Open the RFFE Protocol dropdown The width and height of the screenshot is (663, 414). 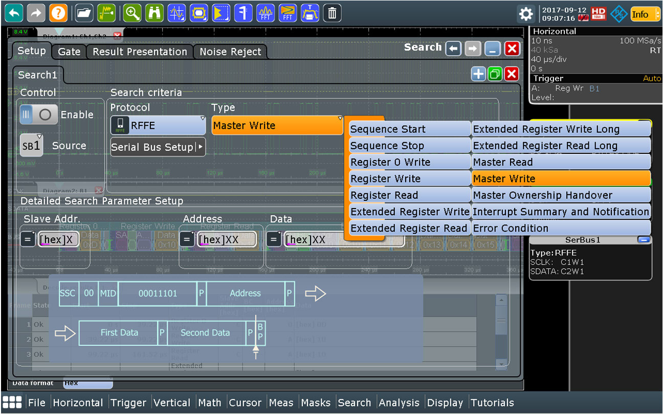click(x=158, y=125)
